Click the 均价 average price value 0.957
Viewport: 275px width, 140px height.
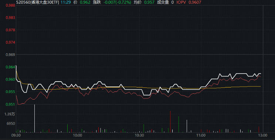click(x=149, y=2)
